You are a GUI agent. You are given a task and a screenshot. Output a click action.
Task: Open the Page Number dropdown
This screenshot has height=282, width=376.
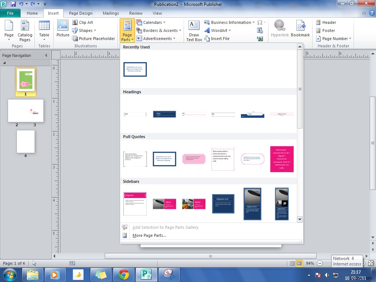click(x=333, y=39)
